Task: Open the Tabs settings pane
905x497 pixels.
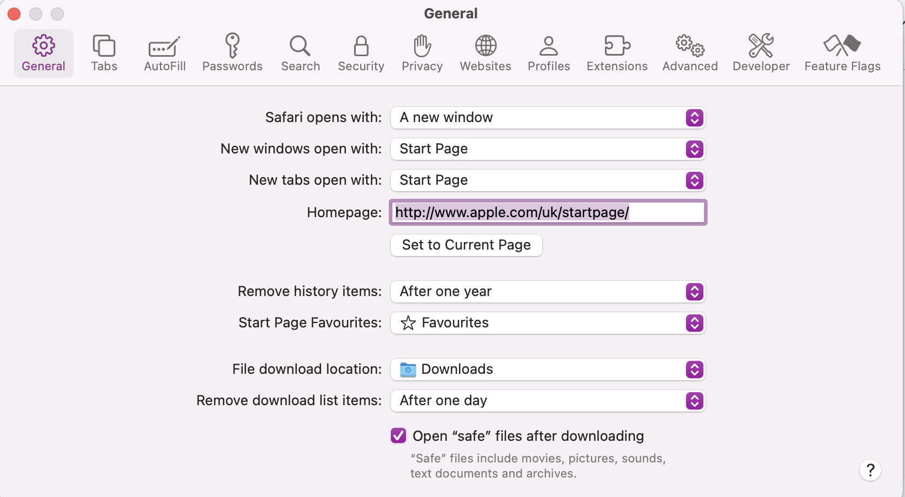Action: coord(104,53)
